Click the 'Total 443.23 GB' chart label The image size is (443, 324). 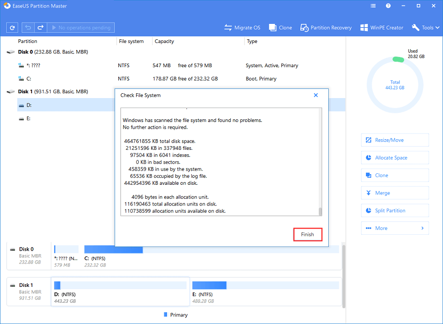coord(395,85)
